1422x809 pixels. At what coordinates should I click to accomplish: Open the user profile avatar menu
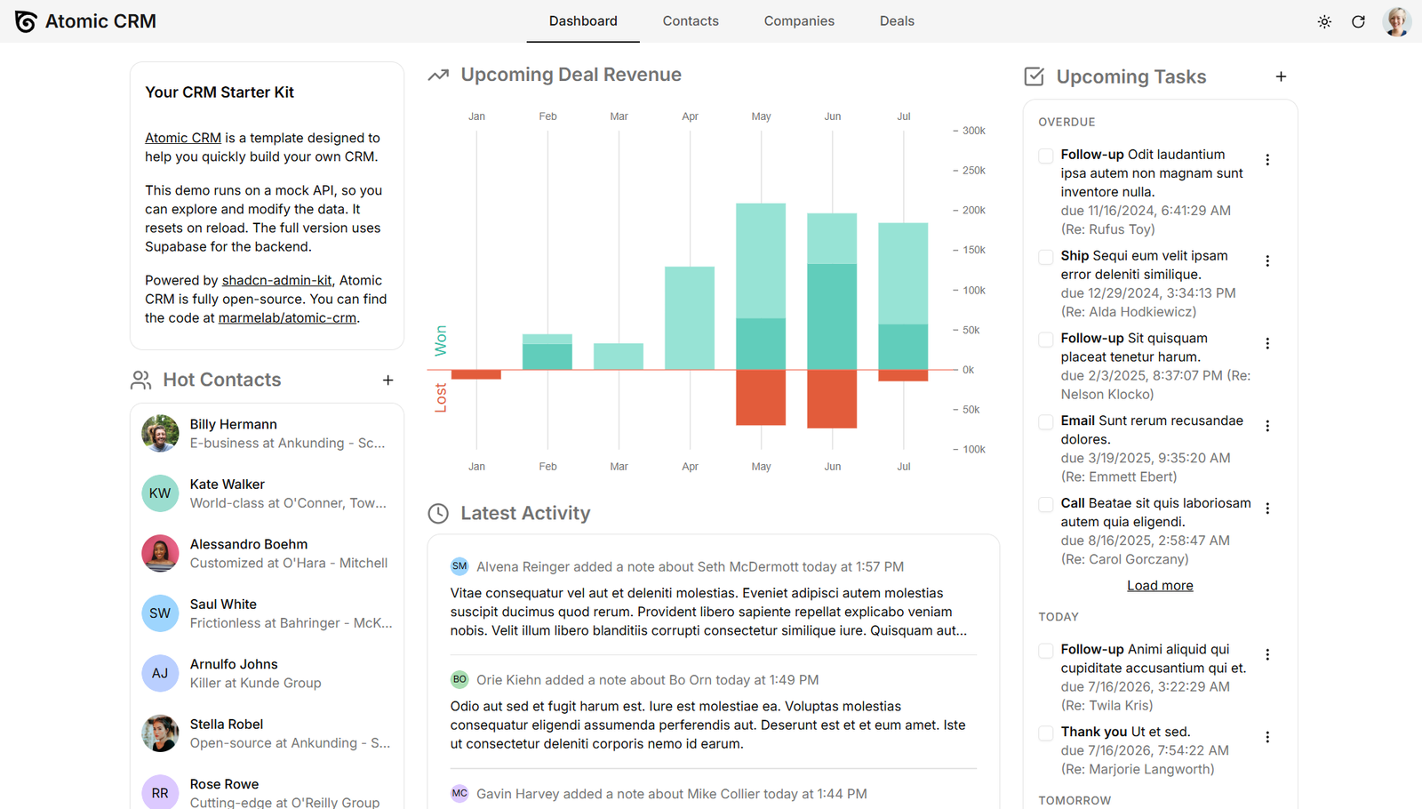(x=1397, y=21)
